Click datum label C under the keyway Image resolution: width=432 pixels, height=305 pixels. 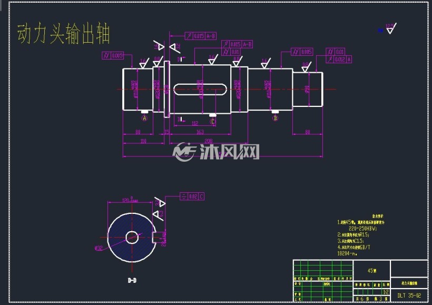pyautogui.click(x=212, y=122)
